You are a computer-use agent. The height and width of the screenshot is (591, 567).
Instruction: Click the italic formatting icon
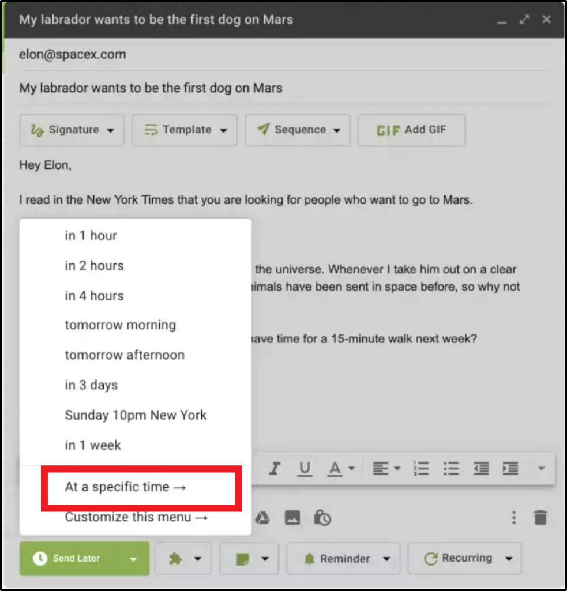click(276, 469)
